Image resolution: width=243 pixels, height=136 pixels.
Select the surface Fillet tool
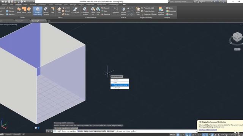[x=52, y=10]
